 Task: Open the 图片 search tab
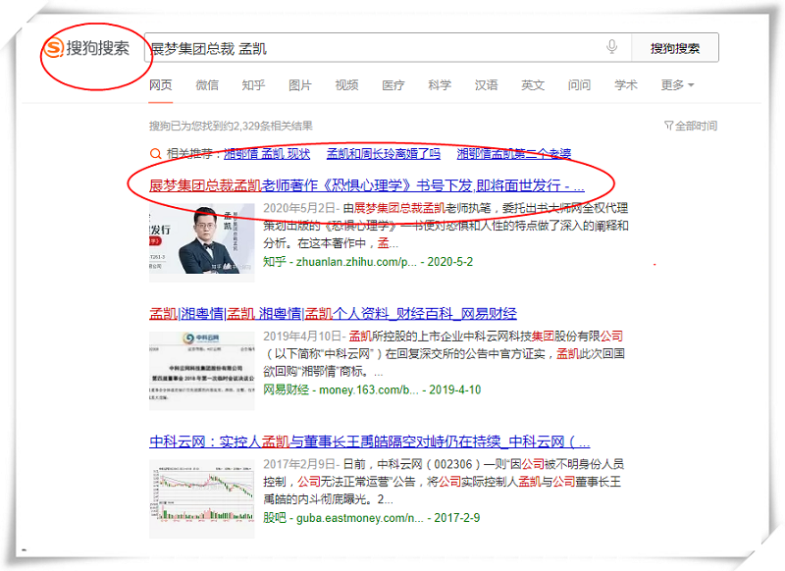[x=300, y=85]
